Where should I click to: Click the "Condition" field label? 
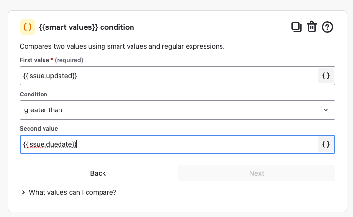tap(33, 94)
